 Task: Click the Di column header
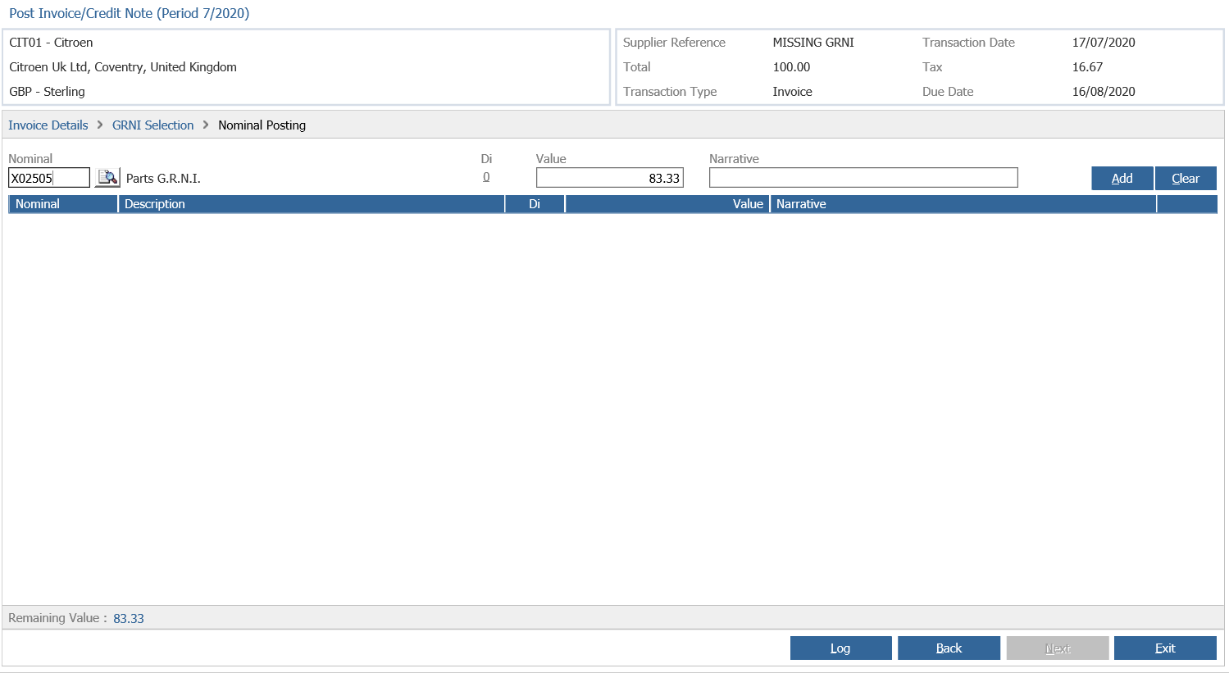(x=535, y=204)
